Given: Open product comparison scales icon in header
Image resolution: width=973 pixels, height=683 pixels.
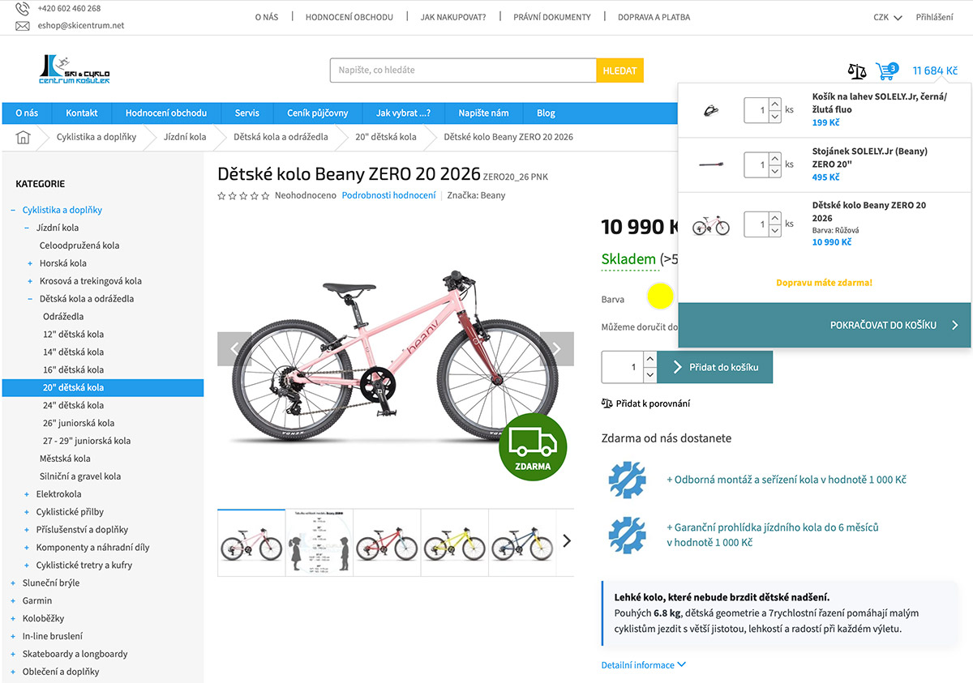Looking at the screenshot, I should 857,70.
